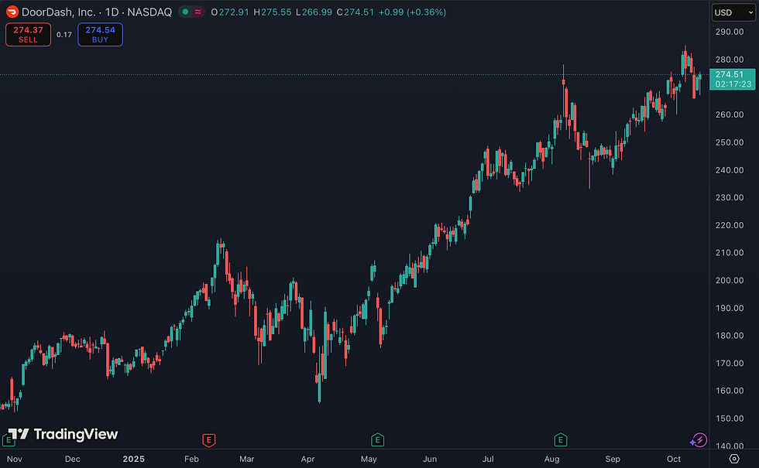Click the 200.00 price scale label

tap(730, 280)
